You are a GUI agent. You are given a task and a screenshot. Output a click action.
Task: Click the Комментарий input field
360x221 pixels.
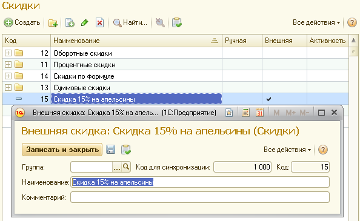(x=200, y=197)
